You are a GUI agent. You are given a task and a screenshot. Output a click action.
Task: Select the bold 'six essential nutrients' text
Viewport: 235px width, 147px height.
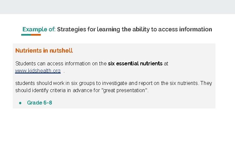135,63
